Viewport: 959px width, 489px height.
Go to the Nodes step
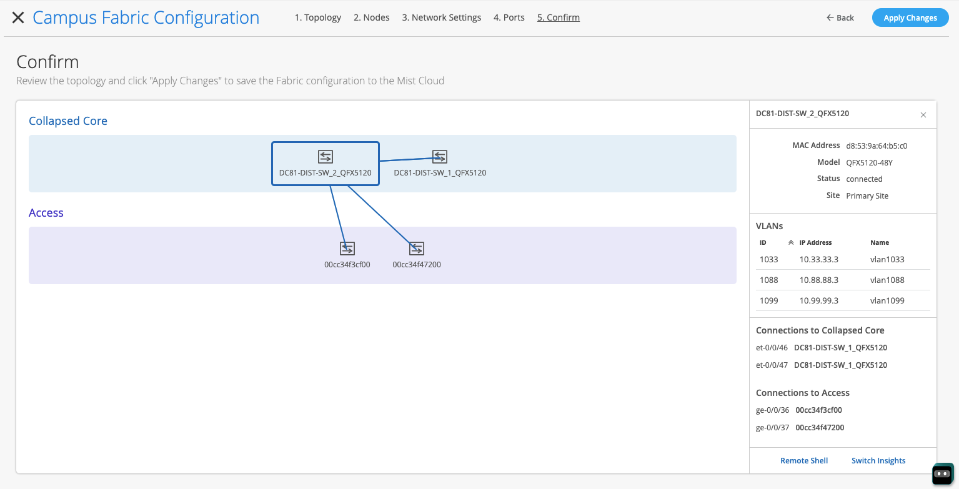coord(371,17)
